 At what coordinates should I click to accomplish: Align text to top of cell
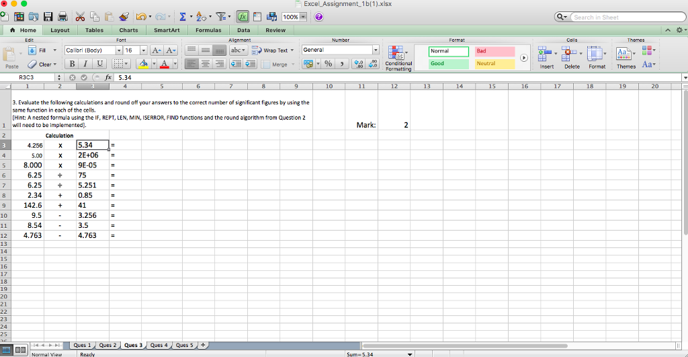click(191, 50)
